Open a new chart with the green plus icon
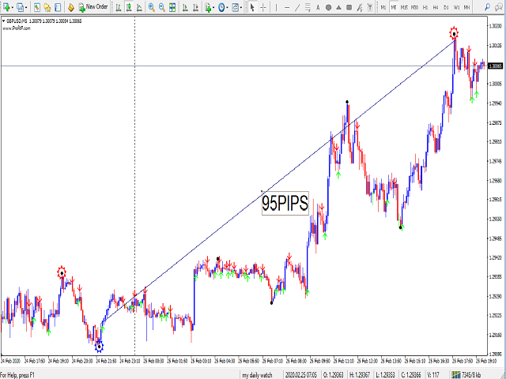506x379 pixels. [6, 7]
